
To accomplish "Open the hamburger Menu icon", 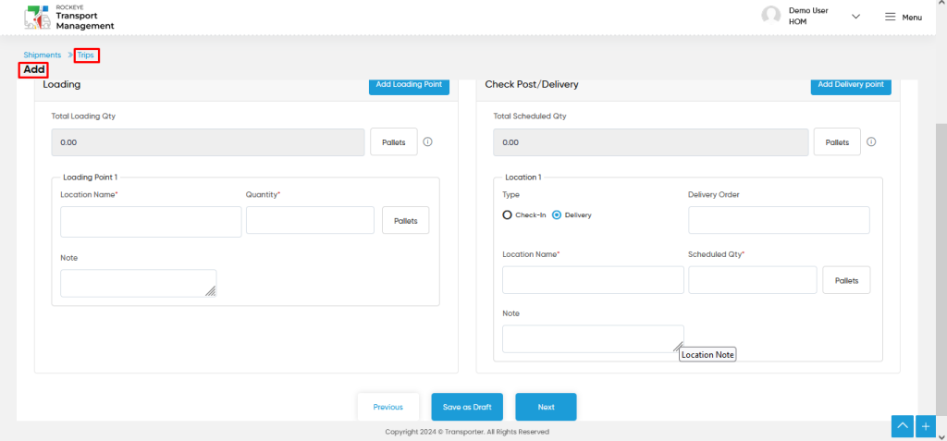I will 891,17.
